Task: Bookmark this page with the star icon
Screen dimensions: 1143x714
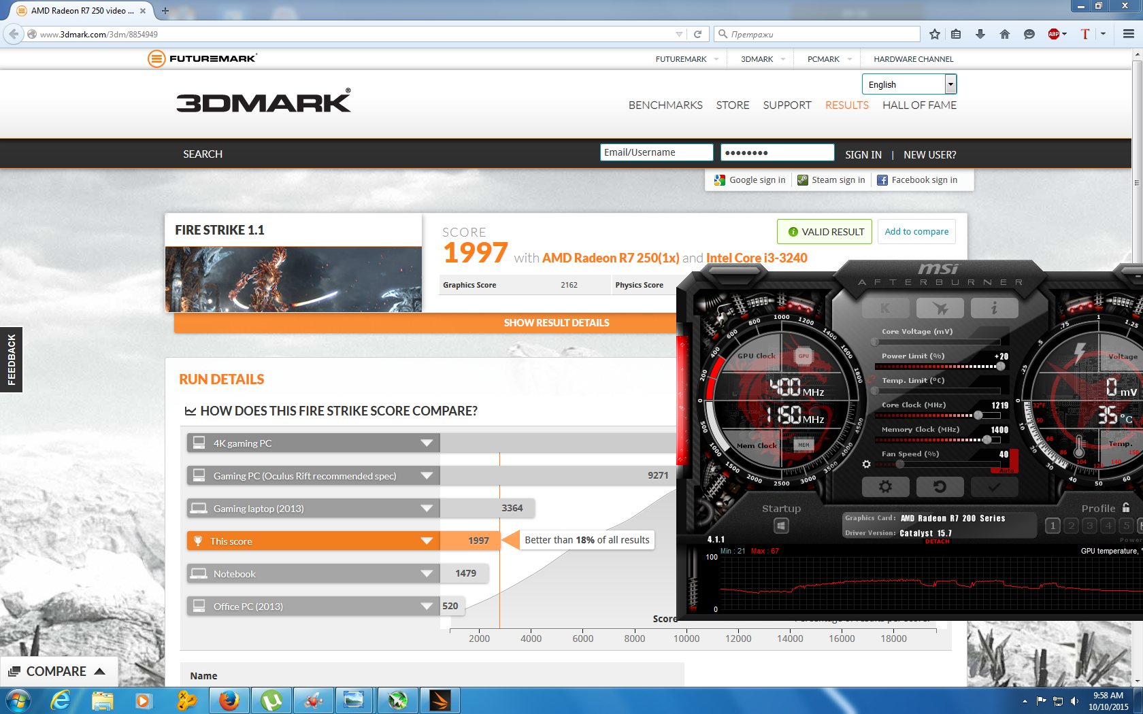Action: click(x=935, y=34)
